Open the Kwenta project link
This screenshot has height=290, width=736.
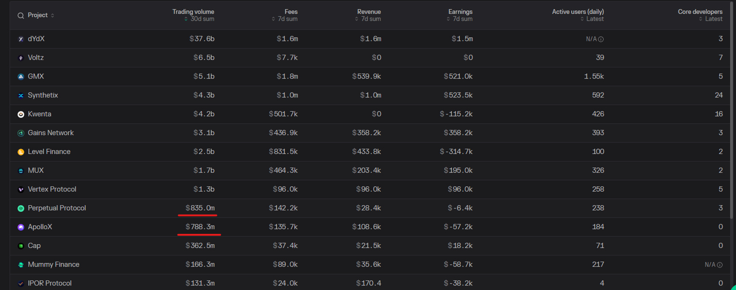pos(39,114)
